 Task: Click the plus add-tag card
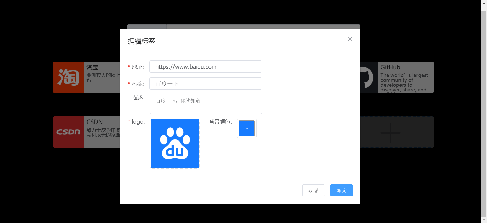point(397,132)
